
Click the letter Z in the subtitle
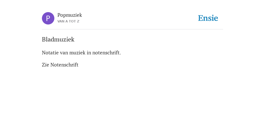(78, 21)
